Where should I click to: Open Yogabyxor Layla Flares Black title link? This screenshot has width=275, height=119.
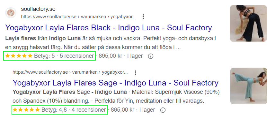[109, 28]
